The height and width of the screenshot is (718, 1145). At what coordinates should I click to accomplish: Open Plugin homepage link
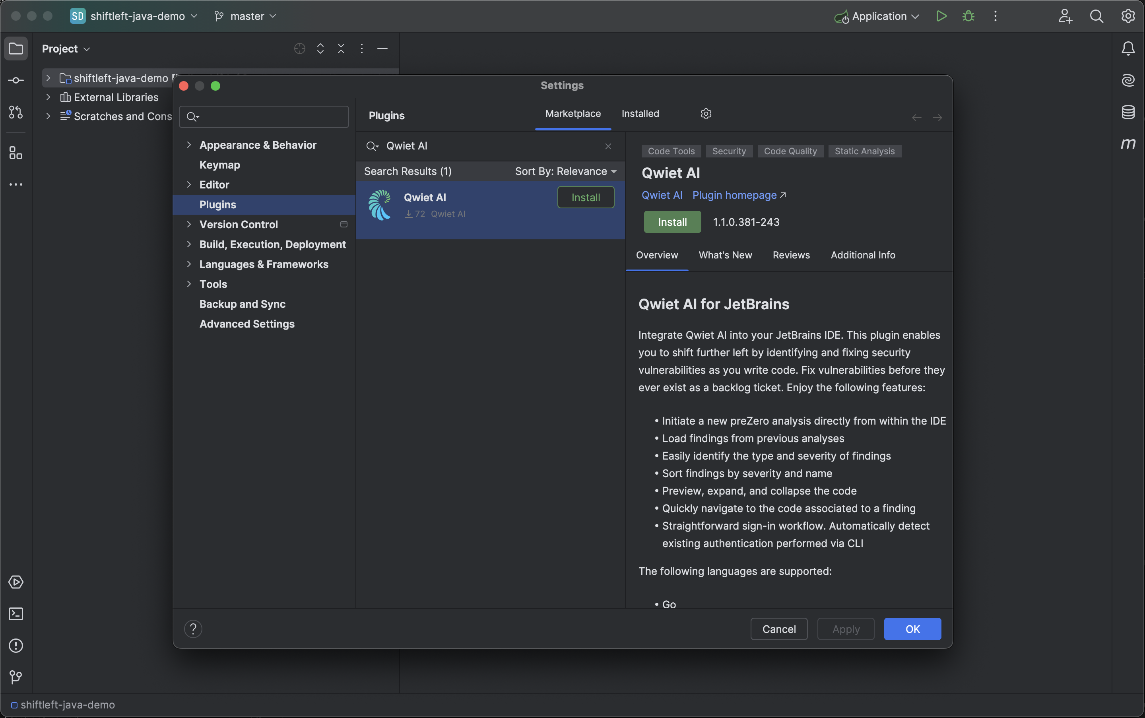point(739,195)
